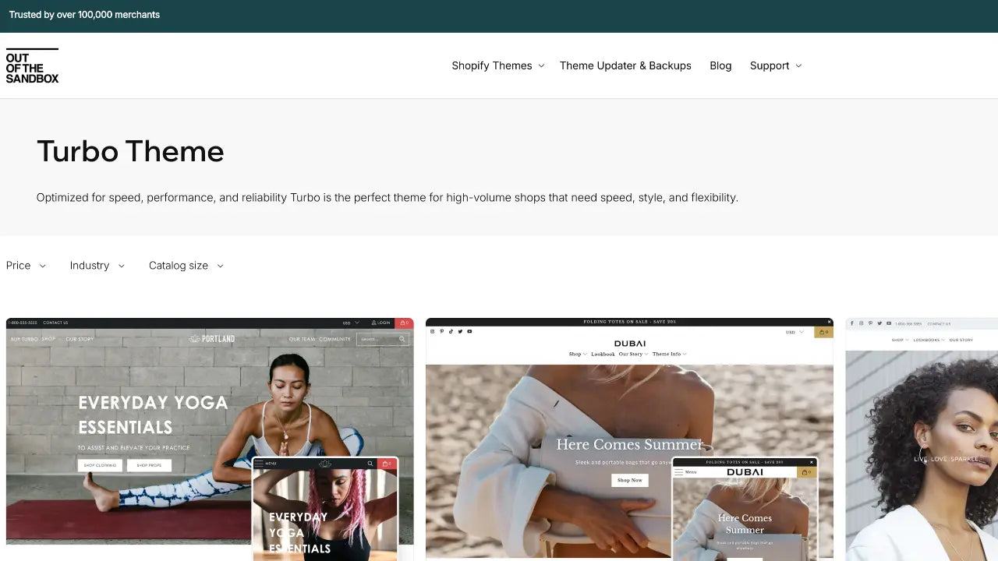Click lotus Portland logo in desktop preview
This screenshot has width=998, height=561.
[x=211, y=339]
